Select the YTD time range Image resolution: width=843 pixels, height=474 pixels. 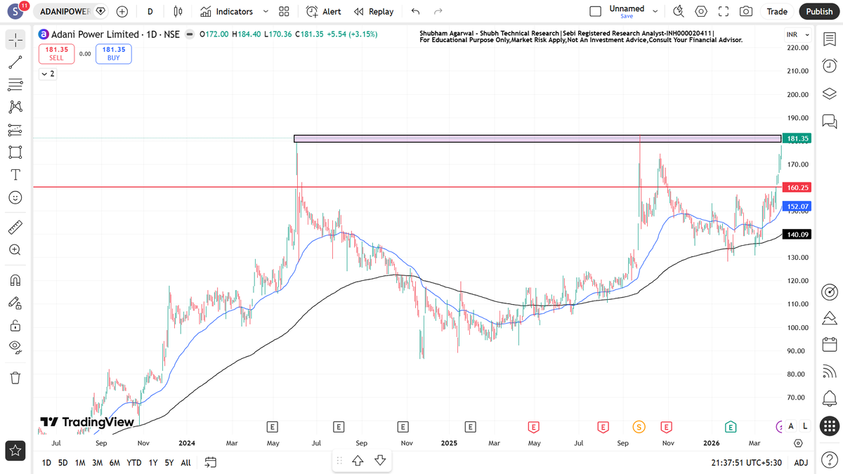tap(133, 463)
